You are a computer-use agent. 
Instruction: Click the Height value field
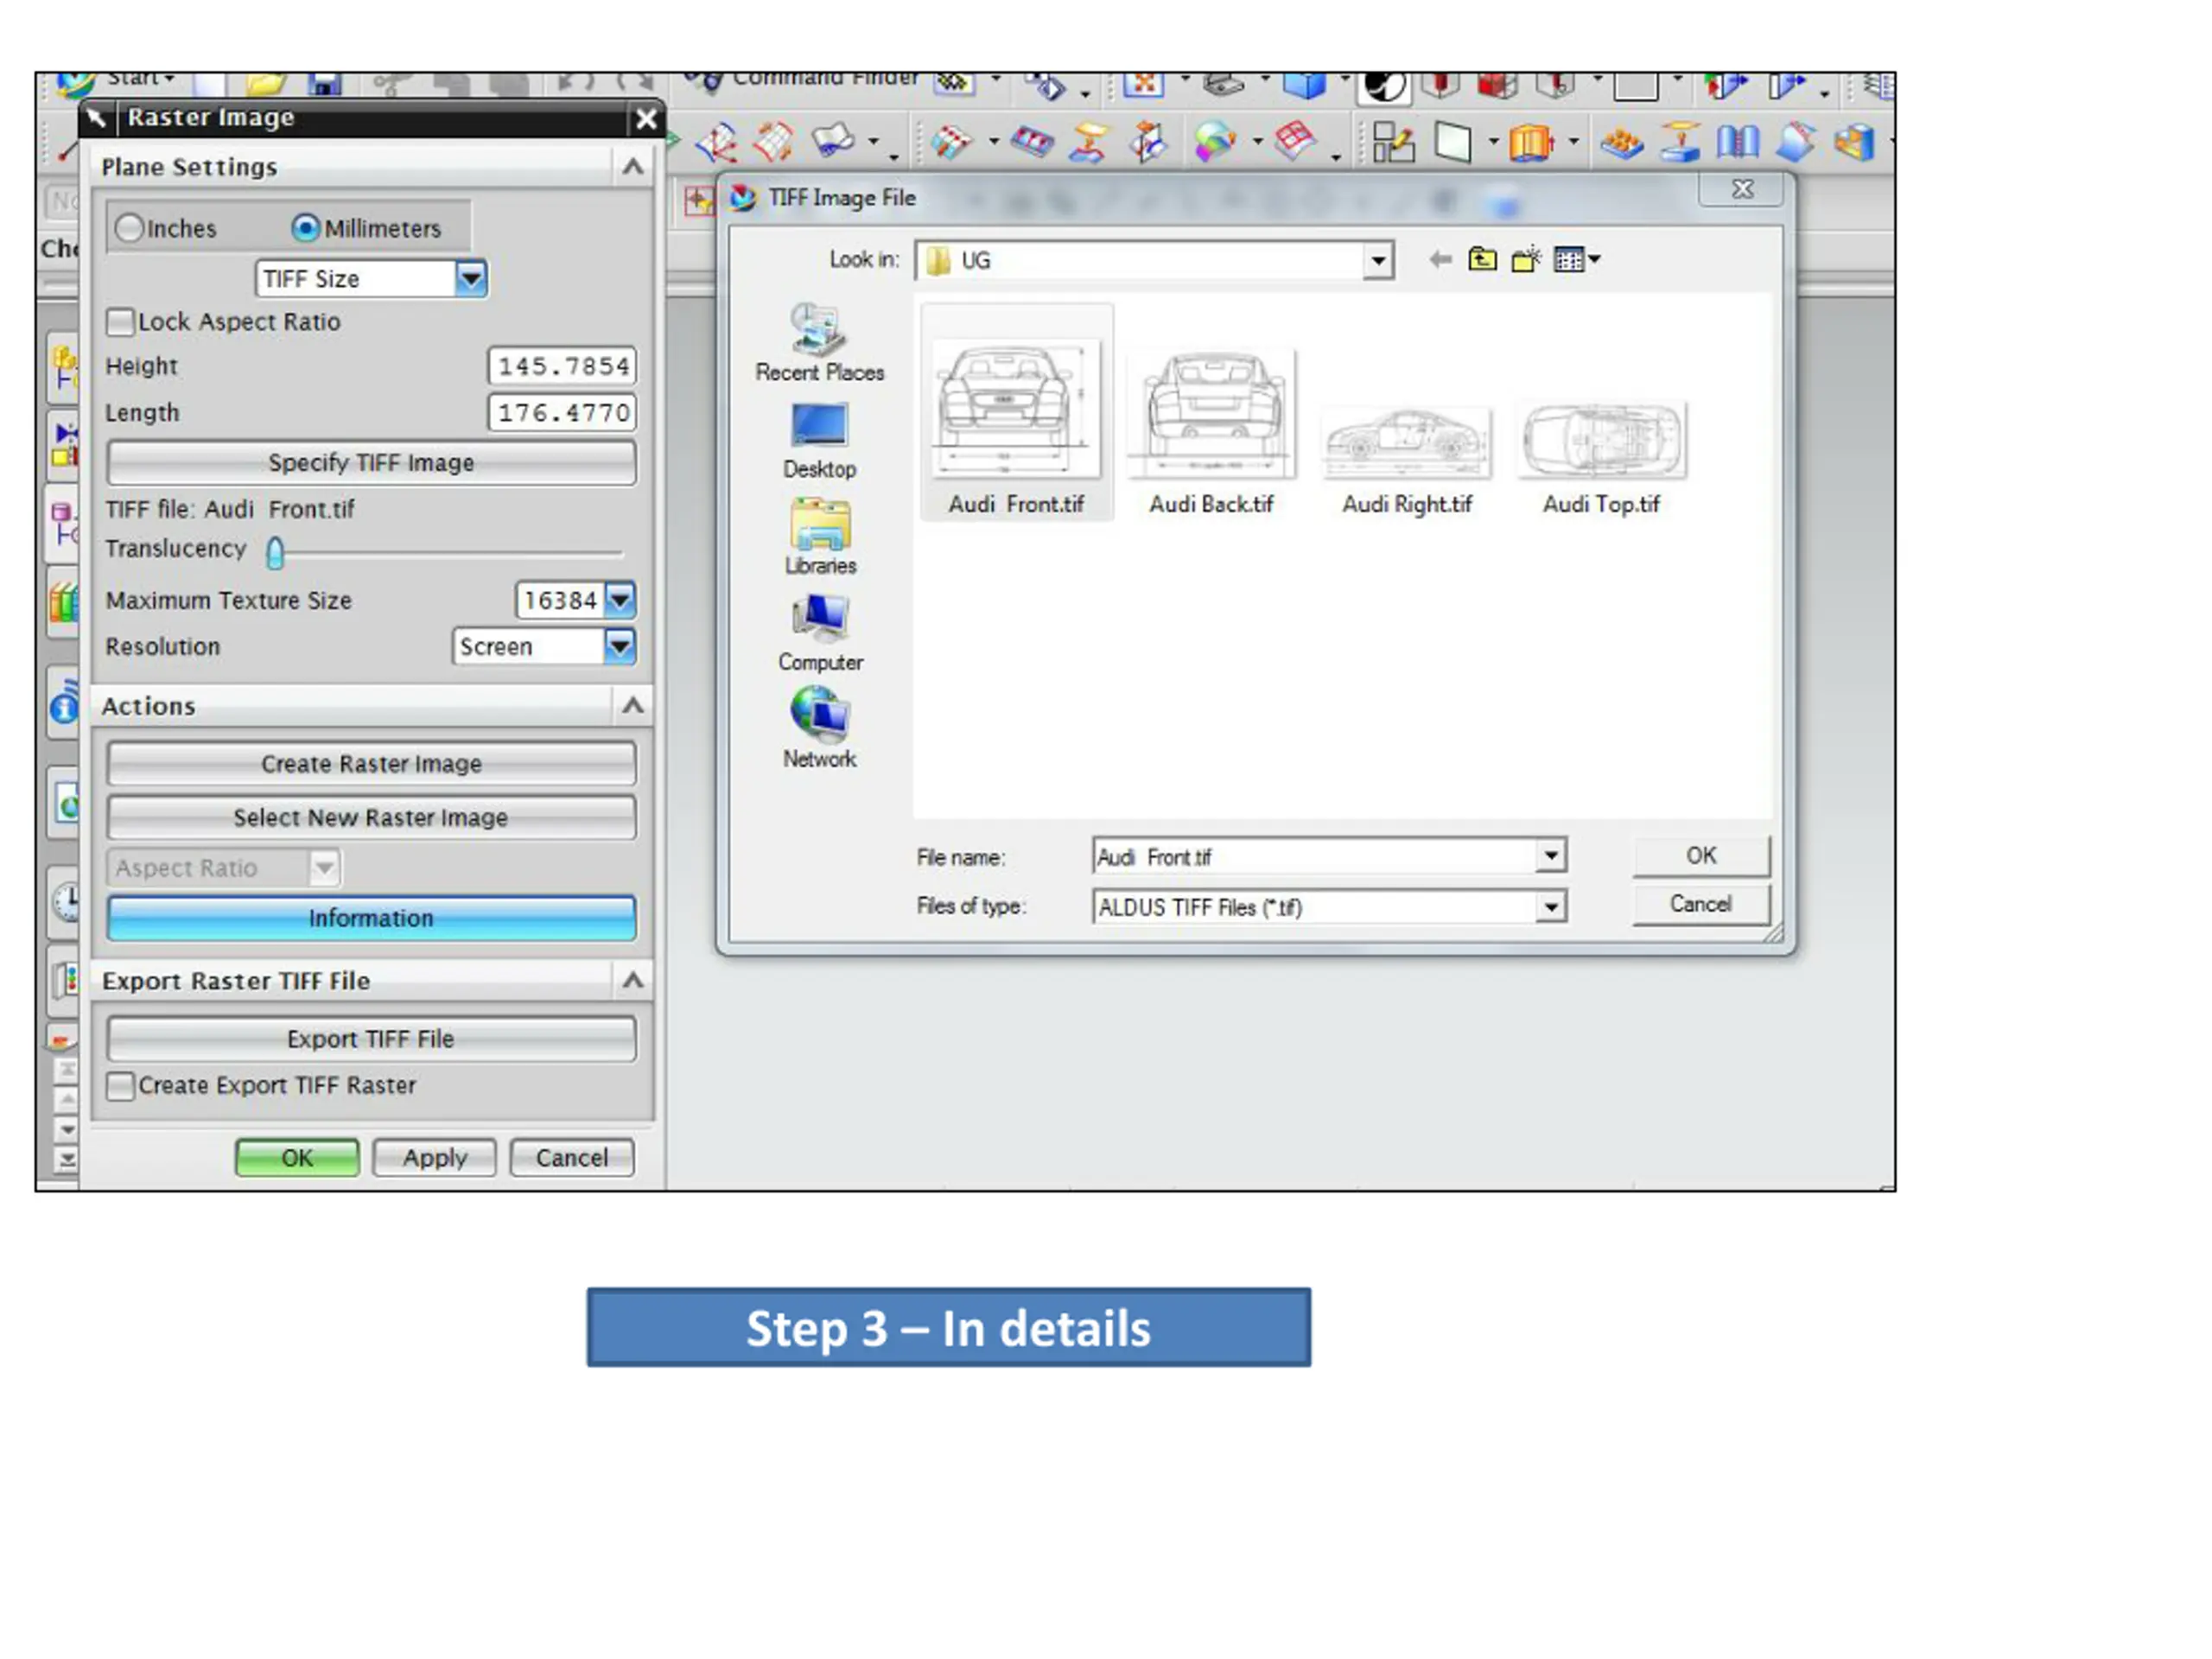(x=562, y=366)
